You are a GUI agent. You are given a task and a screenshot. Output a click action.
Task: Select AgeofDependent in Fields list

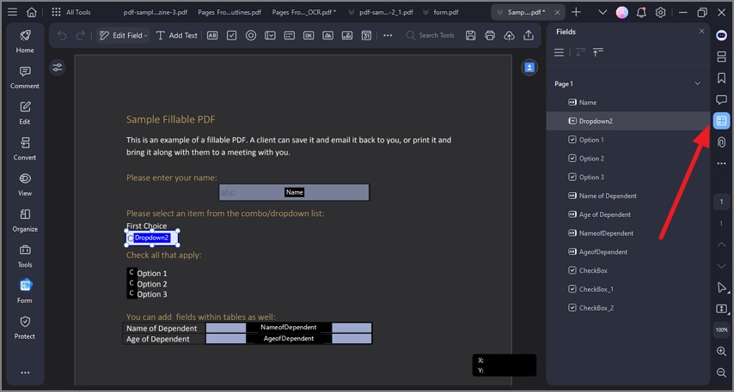pyautogui.click(x=628, y=252)
